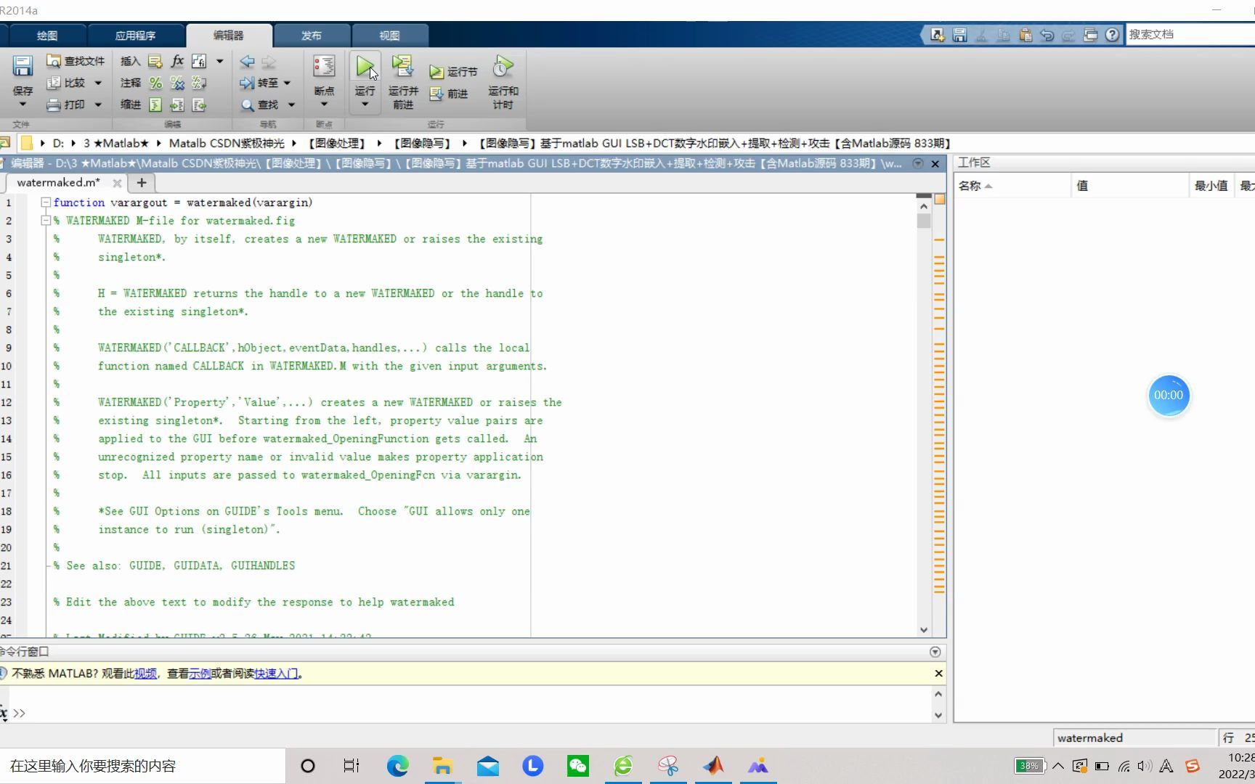Open the 运行 dropdown arrow

(365, 104)
